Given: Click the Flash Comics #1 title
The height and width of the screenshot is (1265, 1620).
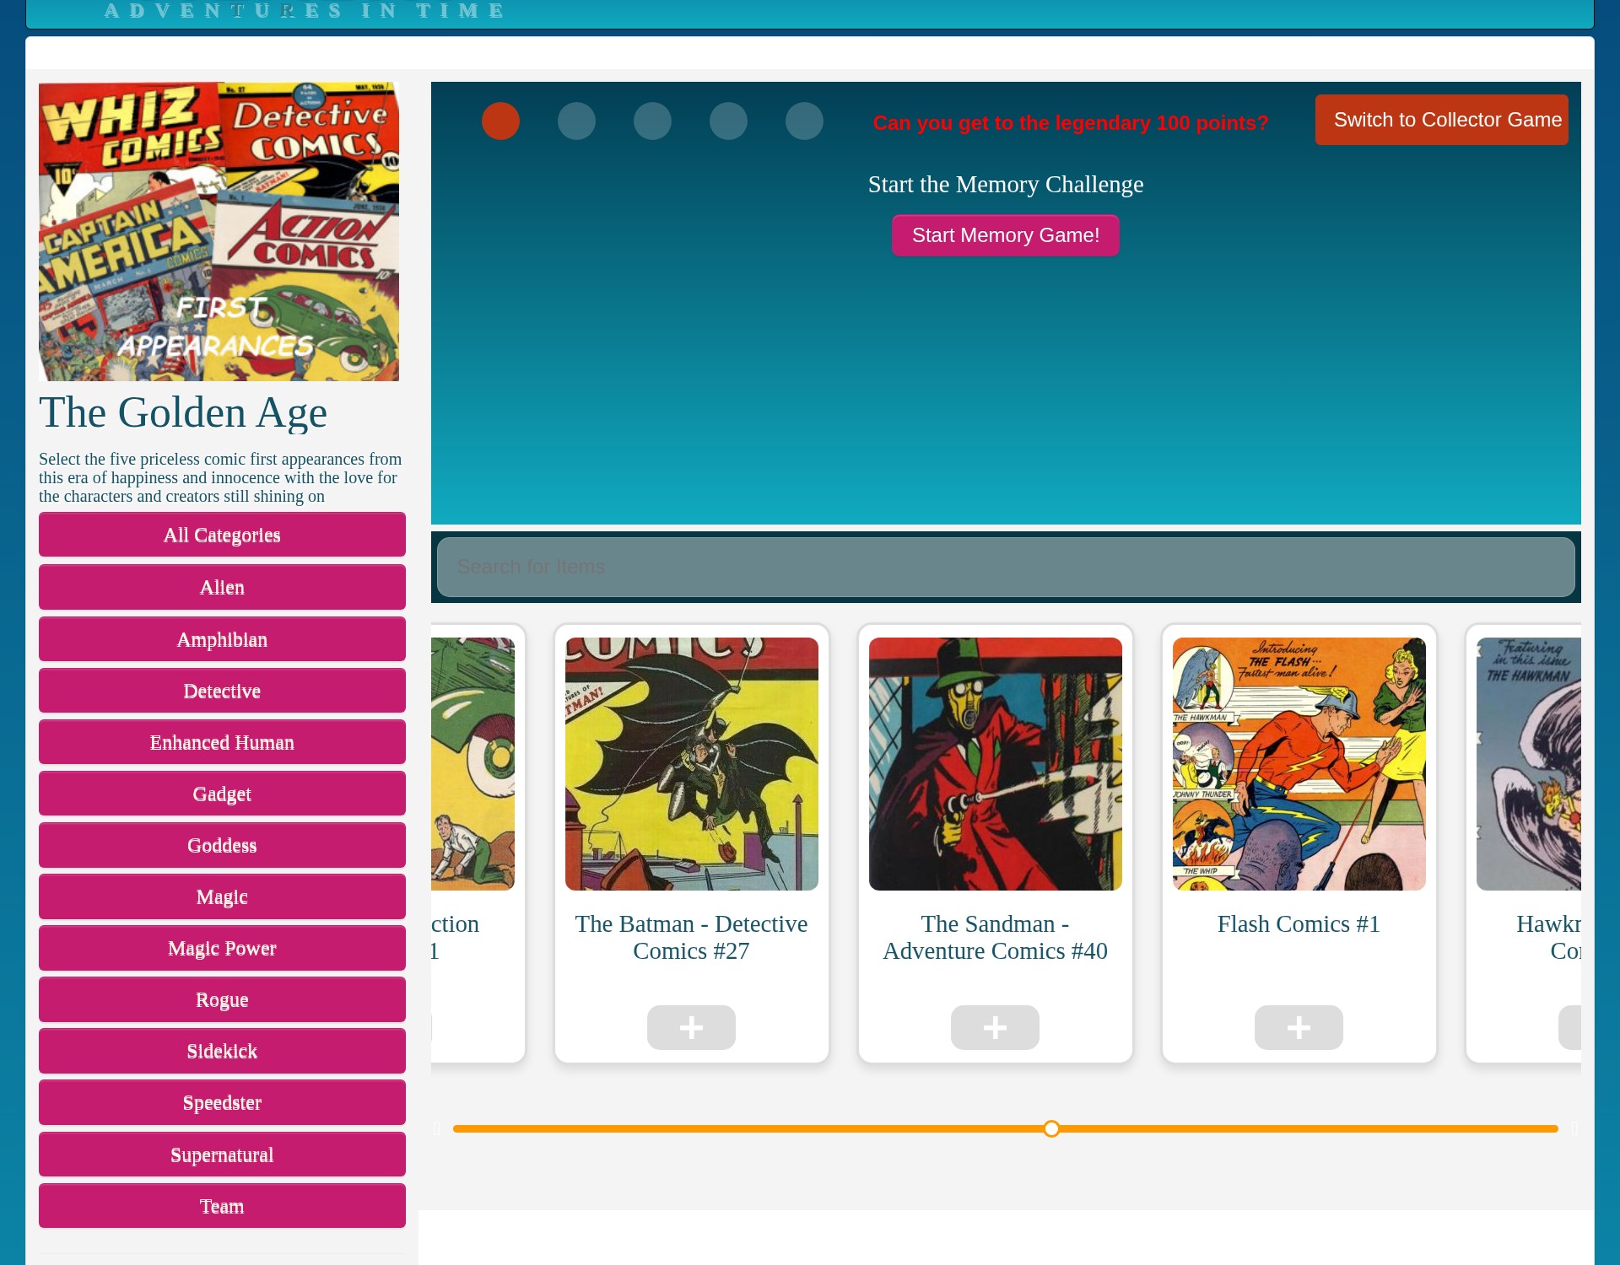Looking at the screenshot, I should [x=1299, y=924].
